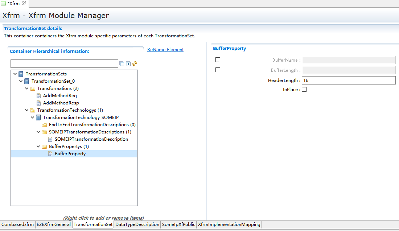Open the XfrmImplementationMapping tab
Viewport: 399px width, 231px height.
(x=229, y=224)
